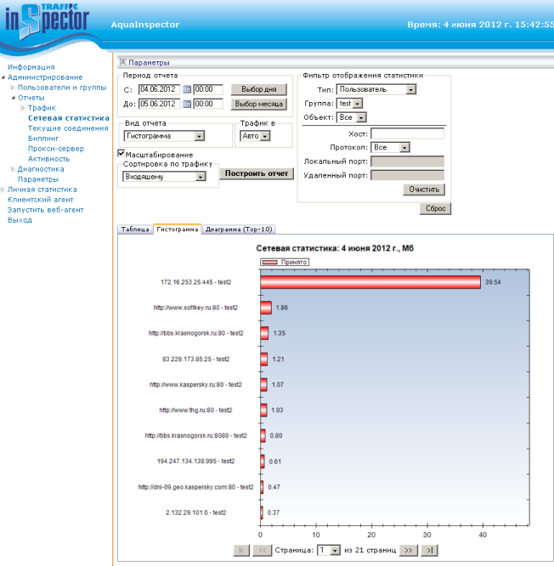
Task: Click the red Принято legend swatch
Action: point(269,262)
